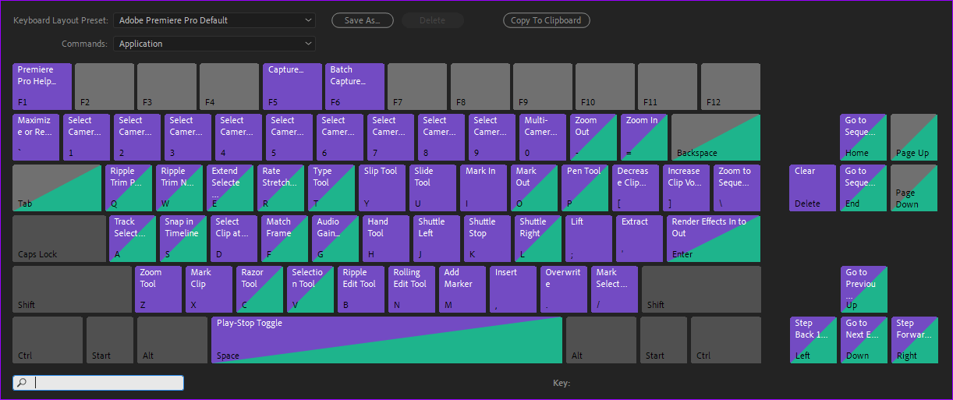Select the W Ripple Trim Next key
The width and height of the screenshot is (953, 400).
[x=179, y=188]
